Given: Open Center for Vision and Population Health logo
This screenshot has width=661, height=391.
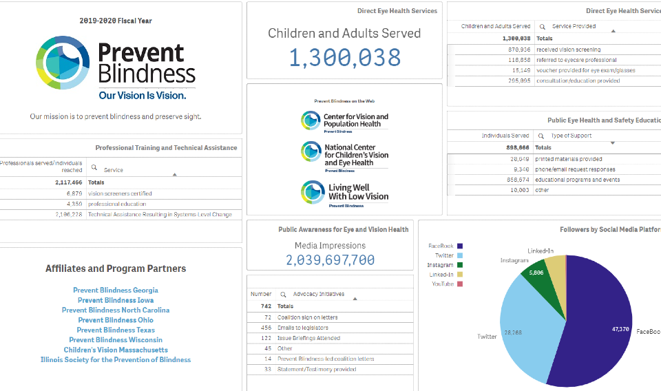Looking at the screenshot, I should pos(344,122).
